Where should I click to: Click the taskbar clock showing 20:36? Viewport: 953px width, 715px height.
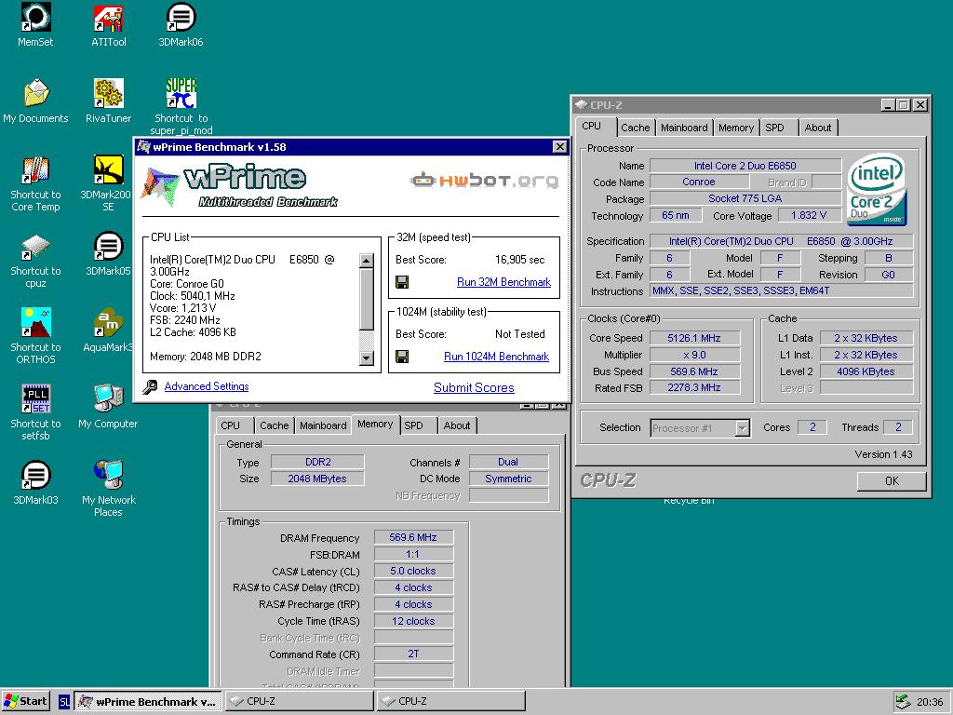pos(930,702)
